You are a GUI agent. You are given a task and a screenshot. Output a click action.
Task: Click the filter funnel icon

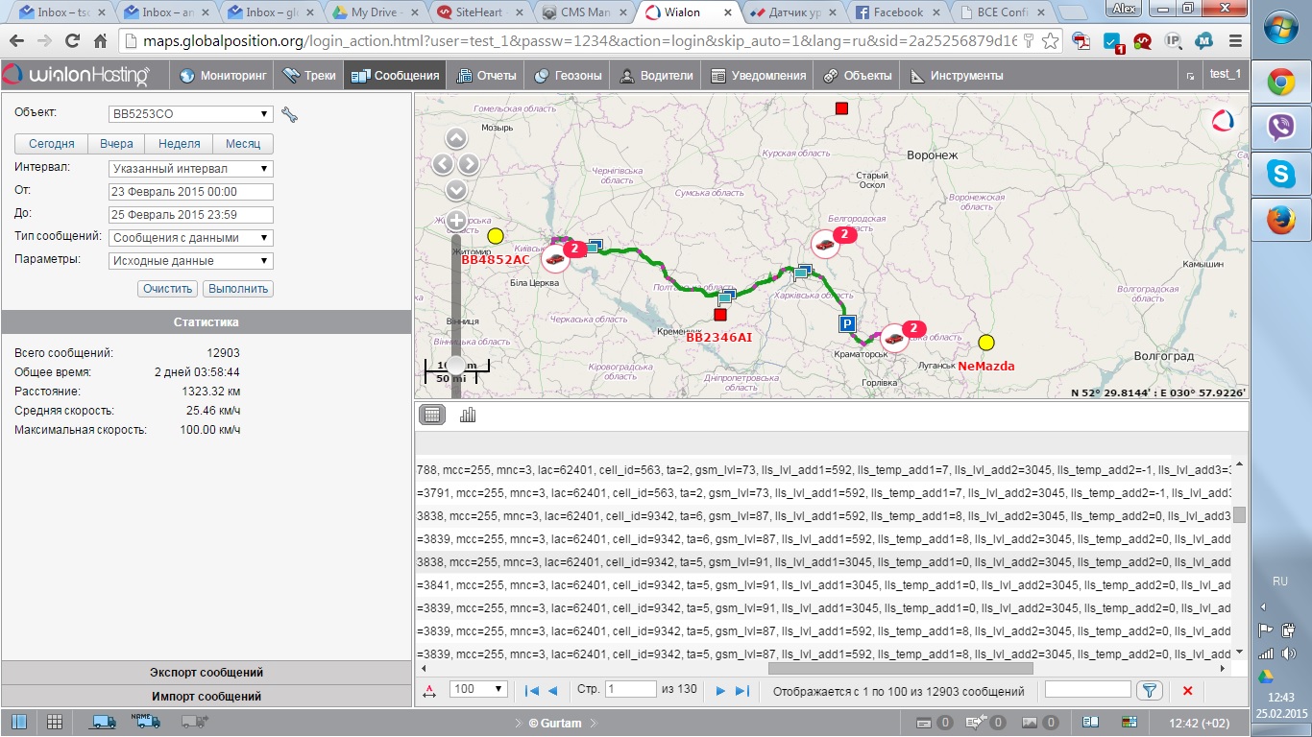(x=1148, y=690)
